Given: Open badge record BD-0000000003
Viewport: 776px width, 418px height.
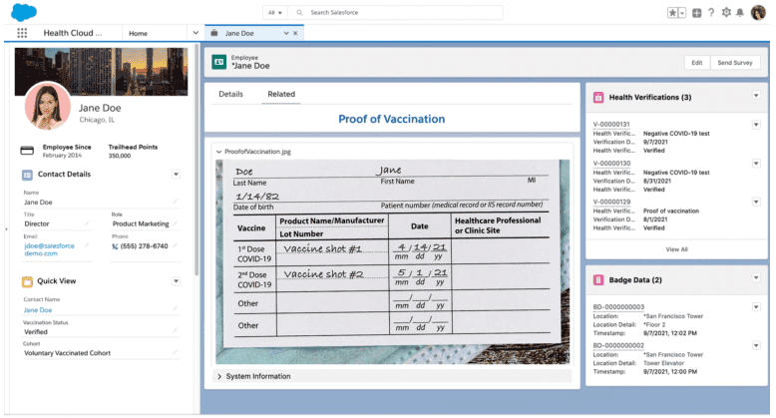Looking at the screenshot, I should (618, 307).
